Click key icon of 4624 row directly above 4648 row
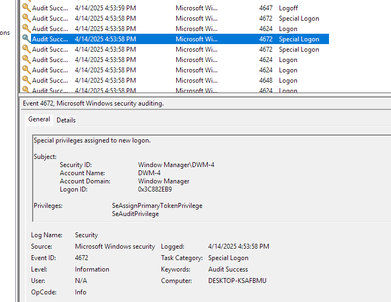The image size is (391, 302). click(27, 70)
